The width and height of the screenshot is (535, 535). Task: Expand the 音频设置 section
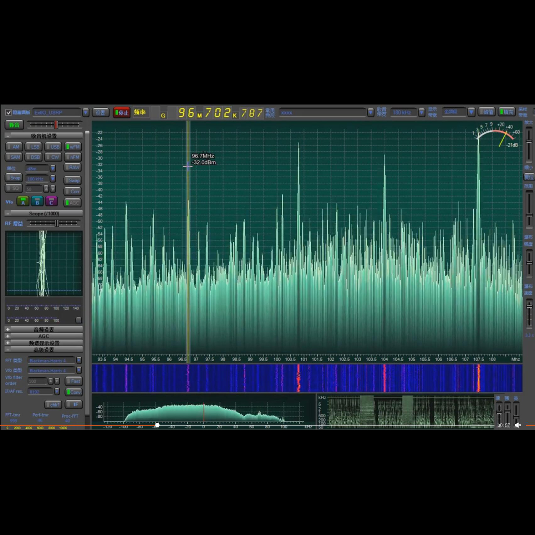[44, 330]
